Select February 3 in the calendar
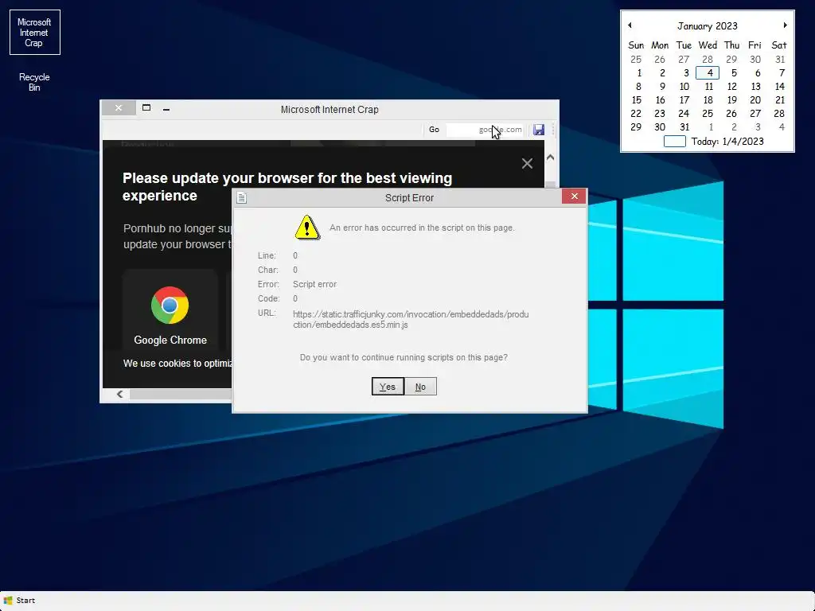Image resolution: width=815 pixels, height=611 pixels. click(x=758, y=126)
